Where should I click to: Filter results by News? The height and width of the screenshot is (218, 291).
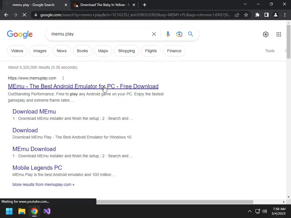pos(62,51)
